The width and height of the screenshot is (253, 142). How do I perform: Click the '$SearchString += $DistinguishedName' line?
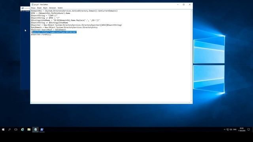[x=49, y=23]
